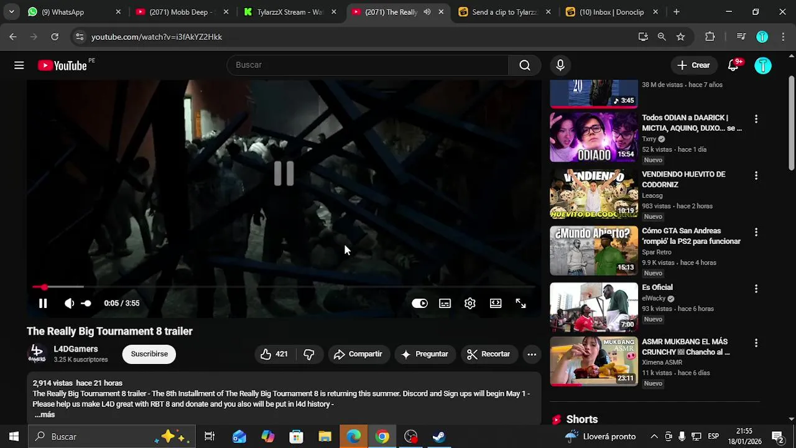
Task: Open the zoom magnifier in address bar
Action: coord(662,37)
